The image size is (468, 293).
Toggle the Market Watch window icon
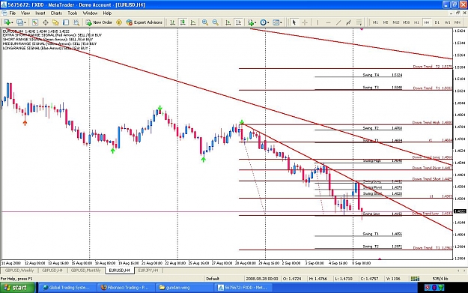pos(35,22)
